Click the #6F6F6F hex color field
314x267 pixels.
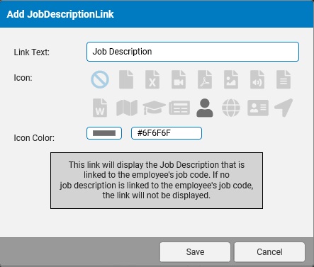pos(167,133)
